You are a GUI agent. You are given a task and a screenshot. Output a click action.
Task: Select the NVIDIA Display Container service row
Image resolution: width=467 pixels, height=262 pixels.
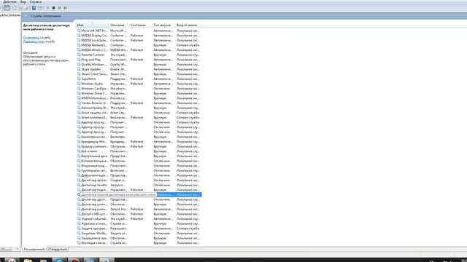(x=139, y=36)
